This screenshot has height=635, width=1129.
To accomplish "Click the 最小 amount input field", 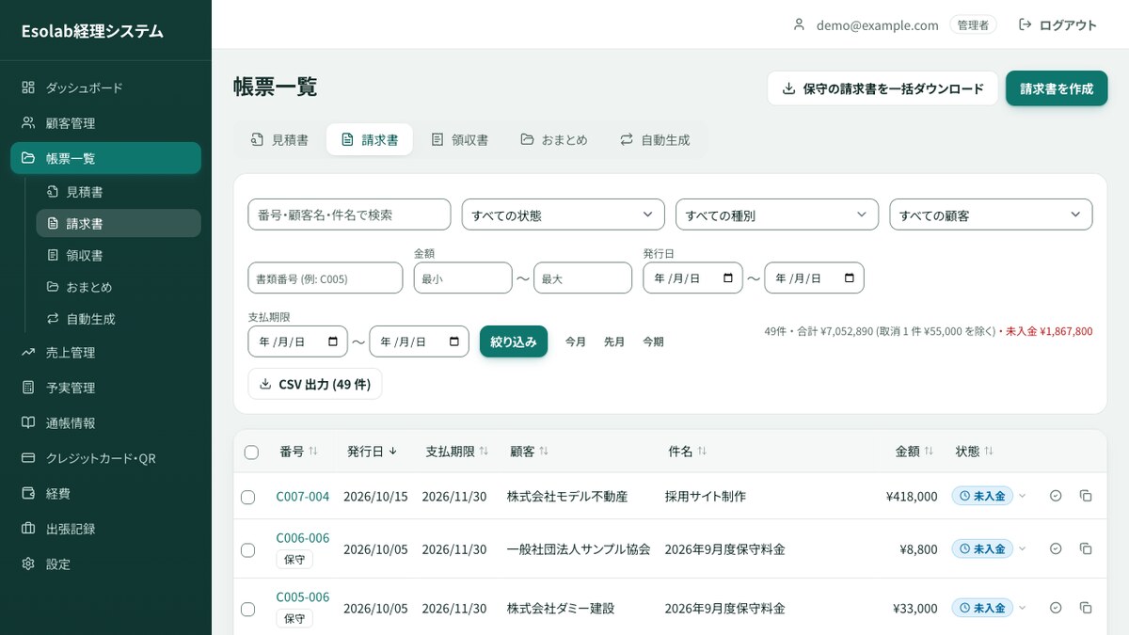I will click(463, 278).
